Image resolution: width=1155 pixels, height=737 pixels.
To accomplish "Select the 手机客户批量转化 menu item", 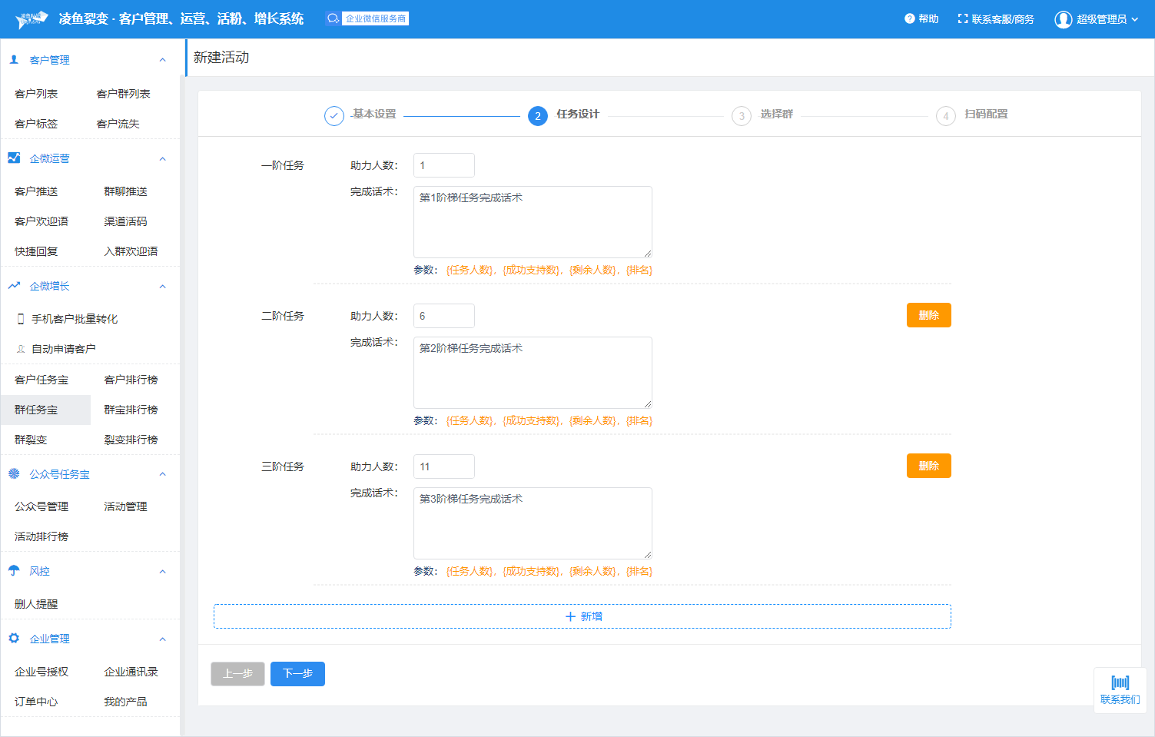I will 74,319.
